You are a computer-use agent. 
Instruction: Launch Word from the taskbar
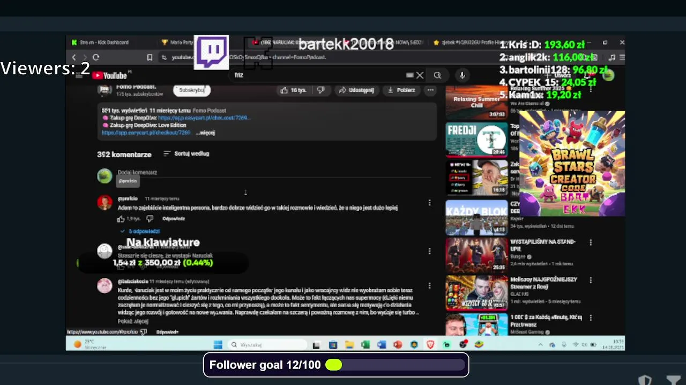click(381, 345)
